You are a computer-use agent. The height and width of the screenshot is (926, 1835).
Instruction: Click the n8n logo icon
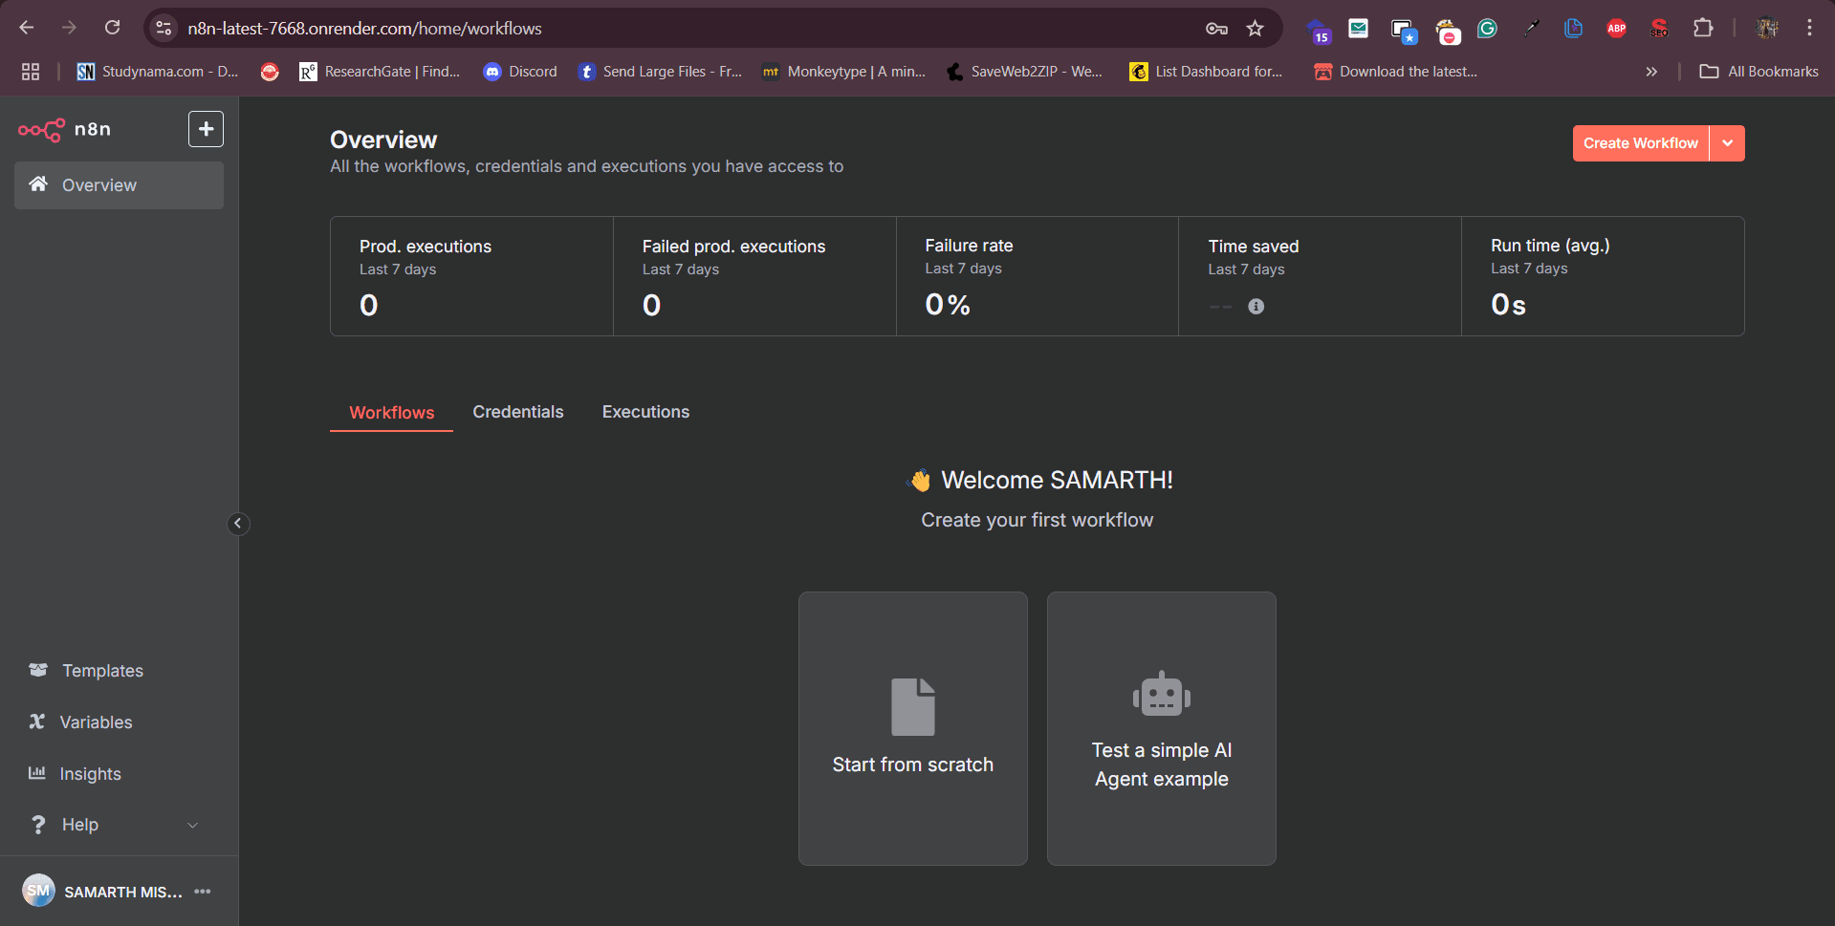[x=41, y=129]
